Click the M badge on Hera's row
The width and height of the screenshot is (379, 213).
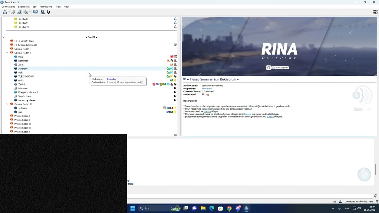coord(171,57)
